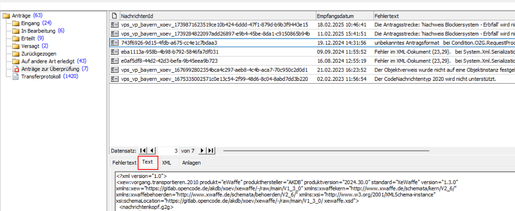Click the Anträge zur Überprüfung error icon
The width and height of the screenshot is (515, 211).
tap(16, 69)
